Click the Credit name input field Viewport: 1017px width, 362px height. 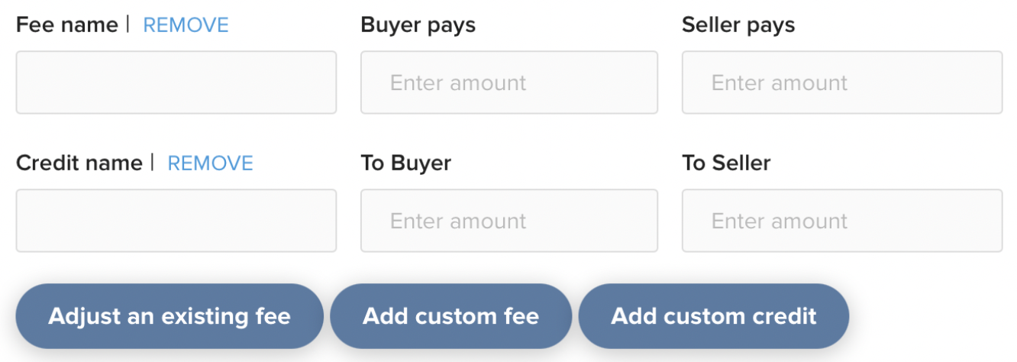[x=176, y=221]
